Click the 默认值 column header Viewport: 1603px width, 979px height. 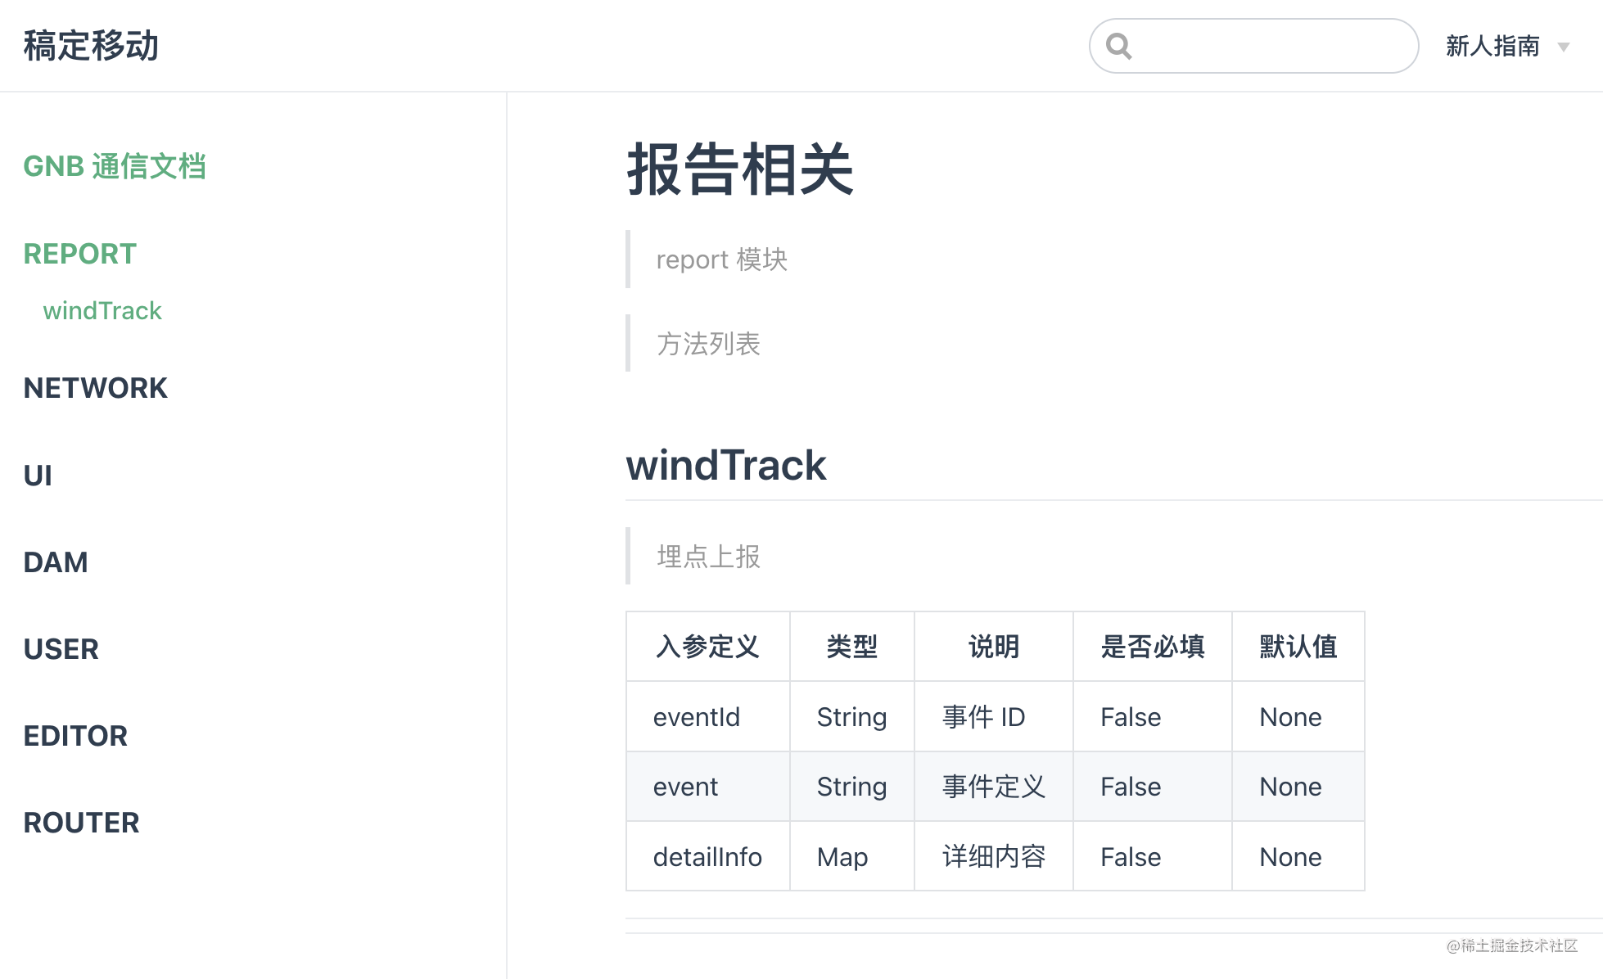tap(1298, 647)
